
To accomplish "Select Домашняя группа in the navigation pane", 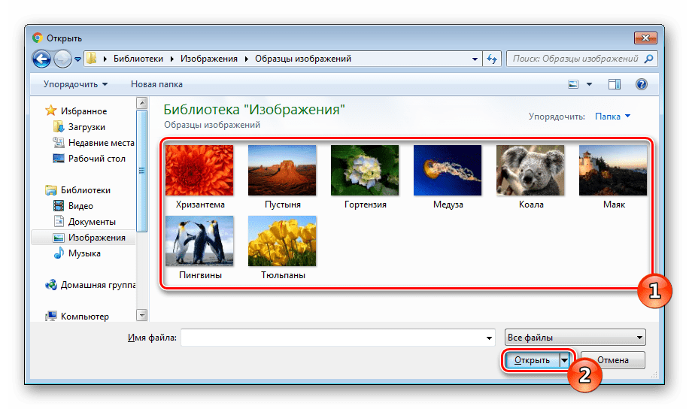I will [98, 285].
